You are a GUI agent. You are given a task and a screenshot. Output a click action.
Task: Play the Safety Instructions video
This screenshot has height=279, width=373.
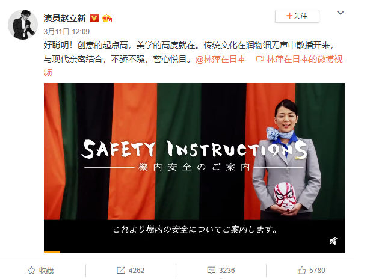pos(194,152)
